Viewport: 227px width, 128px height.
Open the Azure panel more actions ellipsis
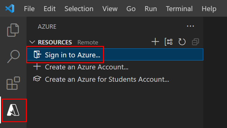pos(191,26)
